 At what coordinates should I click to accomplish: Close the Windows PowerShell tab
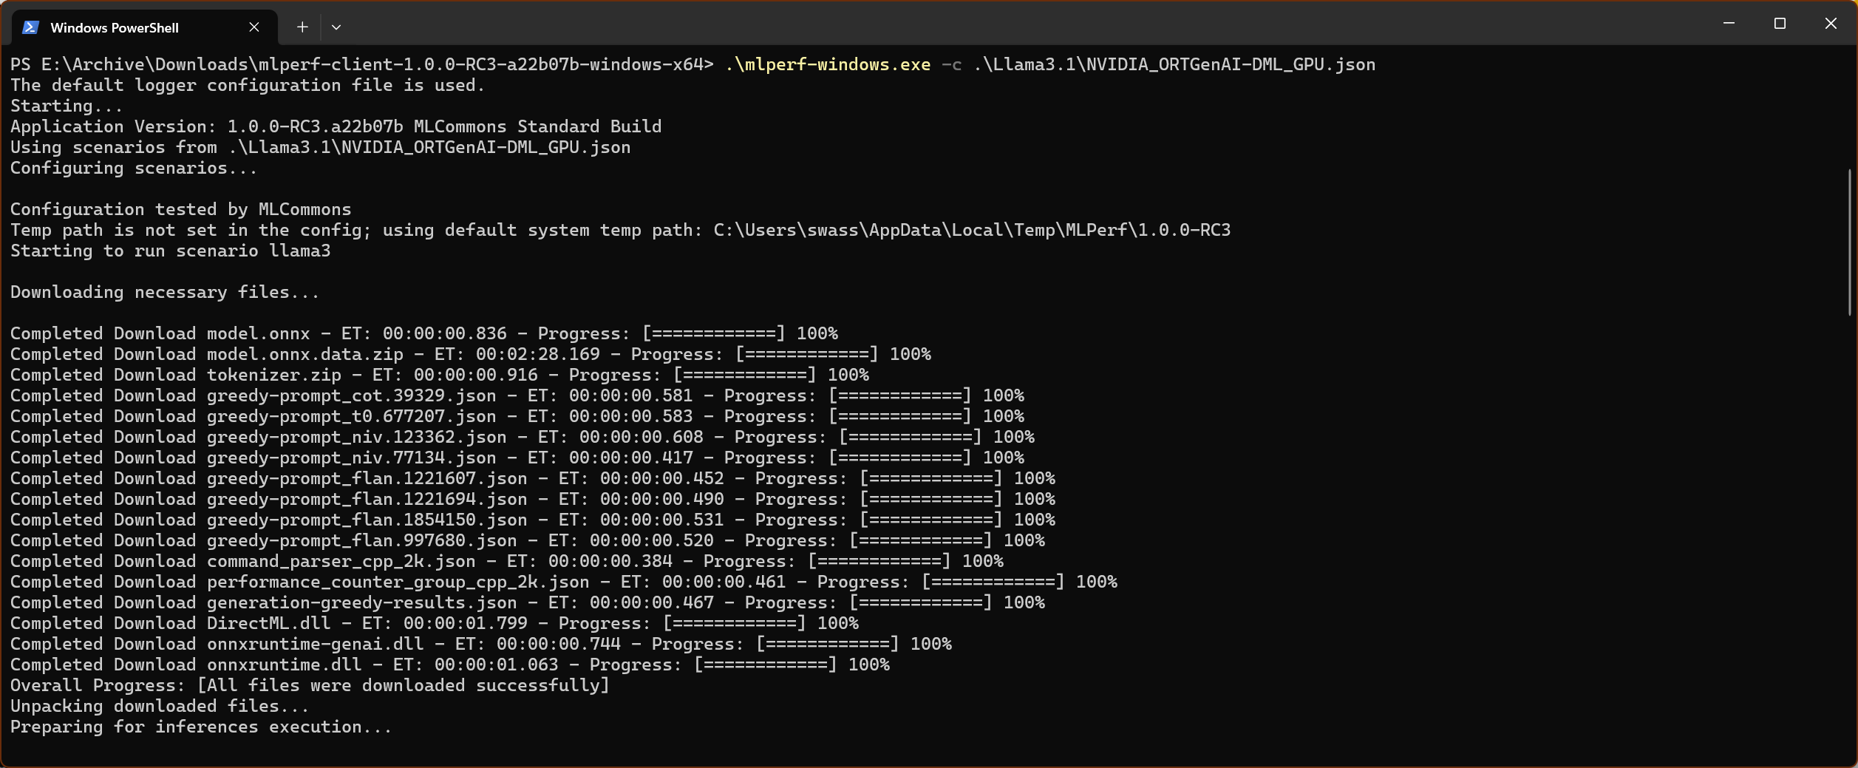click(254, 27)
